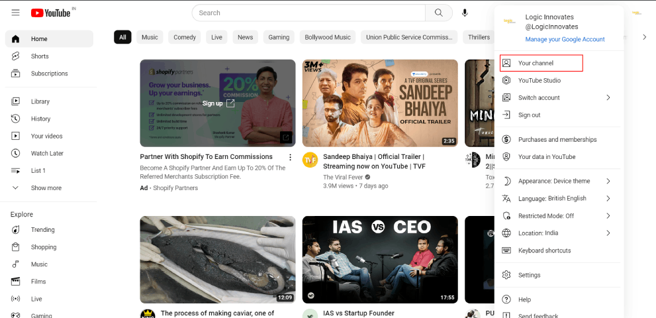This screenshot has width=656, height=318.
Task: Click the Sign out arrow icon
Action: [506, 115]
